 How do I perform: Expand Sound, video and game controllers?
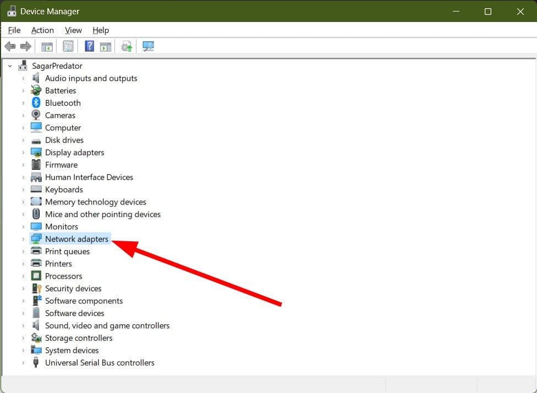(x=23, y=325)
